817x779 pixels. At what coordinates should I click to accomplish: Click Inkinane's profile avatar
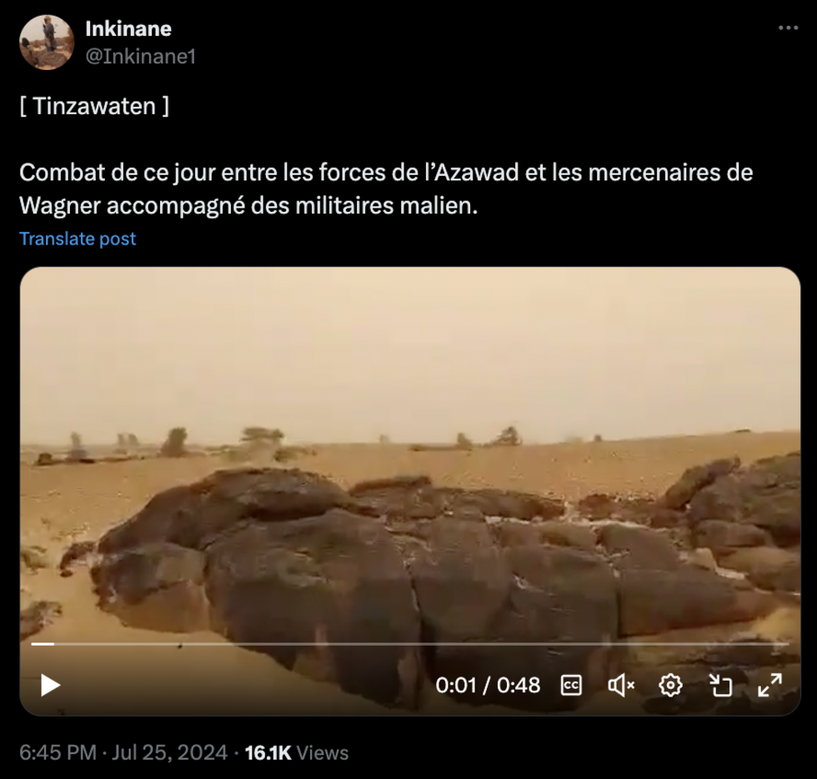pyautogui.click(x=47, y=43)
